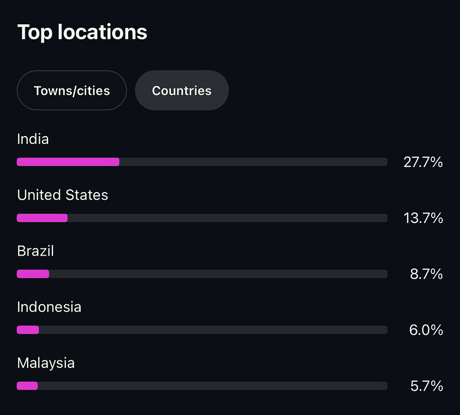Click the 6.0% percentage value
460x415 pixels.
point(426,330)
